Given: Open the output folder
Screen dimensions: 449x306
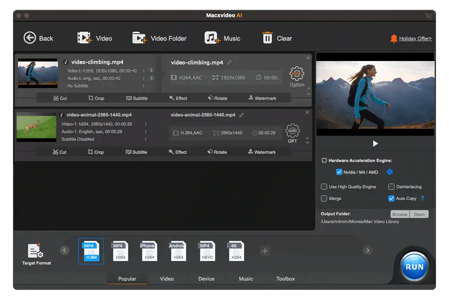Looking at the screenshot, I should (419, 214).
